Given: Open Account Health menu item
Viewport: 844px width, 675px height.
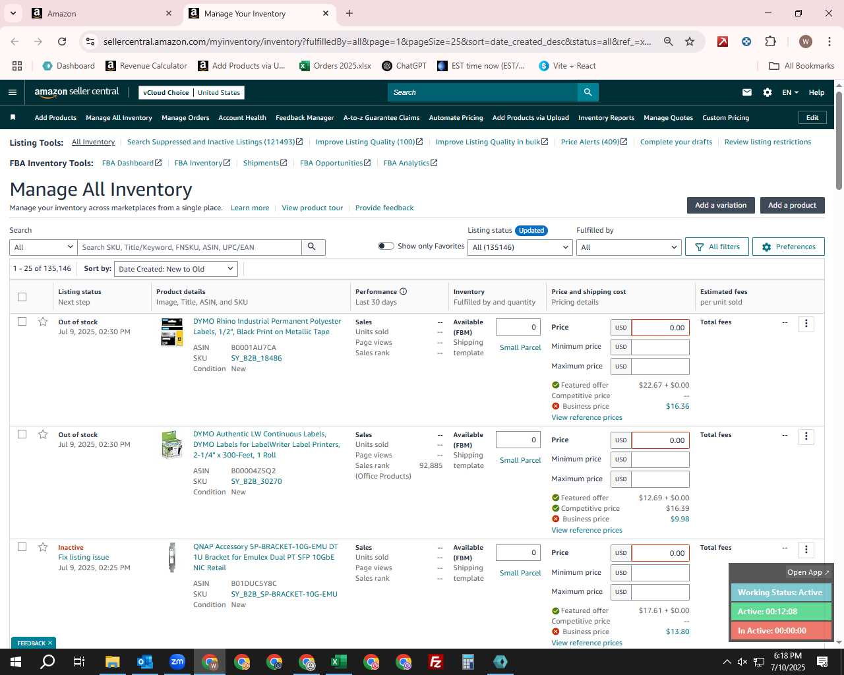Looking at the screenshot, I should tap(242, 117).
